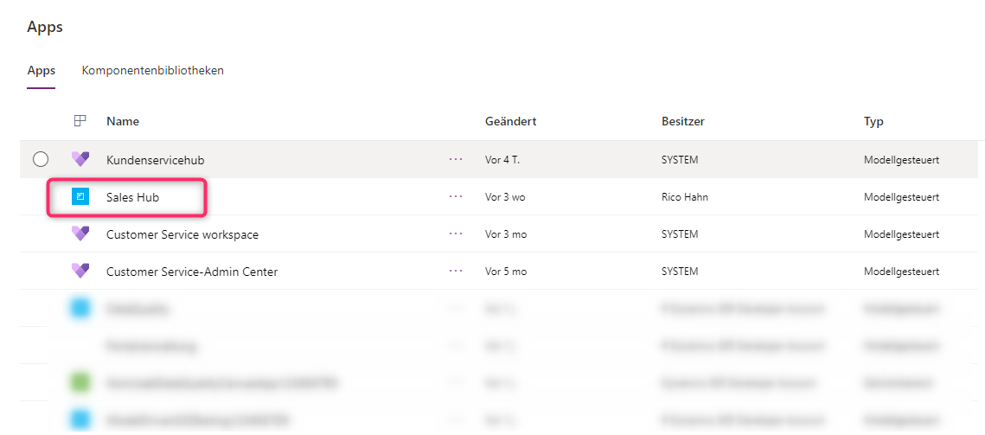Sort by the Besitzer column header
985x435 pixels.
point(683,121)
